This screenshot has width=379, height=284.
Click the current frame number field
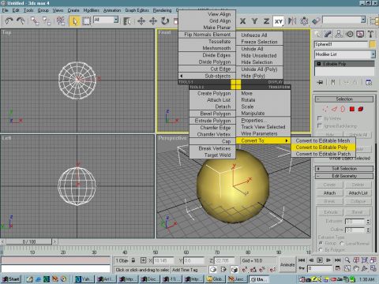click(320, 268)
